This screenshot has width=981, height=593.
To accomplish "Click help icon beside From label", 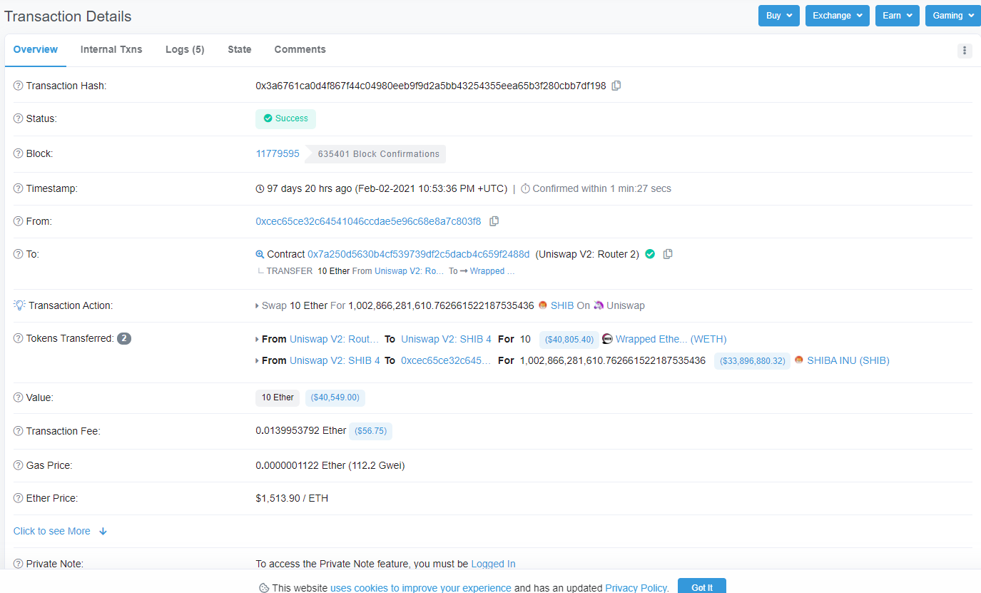I will pyautogui.click(x=19, y=221).
